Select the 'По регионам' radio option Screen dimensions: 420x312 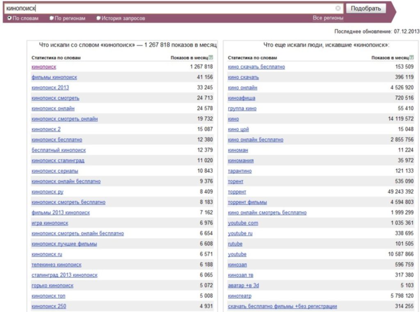pyautogui.click(x=51, y=18)
